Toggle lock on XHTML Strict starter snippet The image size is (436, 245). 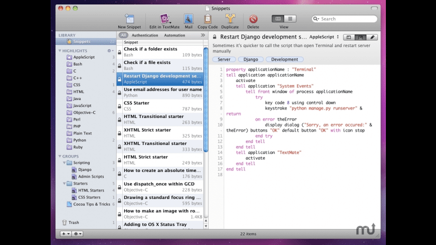pyautogui.click(x=120, y=133)
